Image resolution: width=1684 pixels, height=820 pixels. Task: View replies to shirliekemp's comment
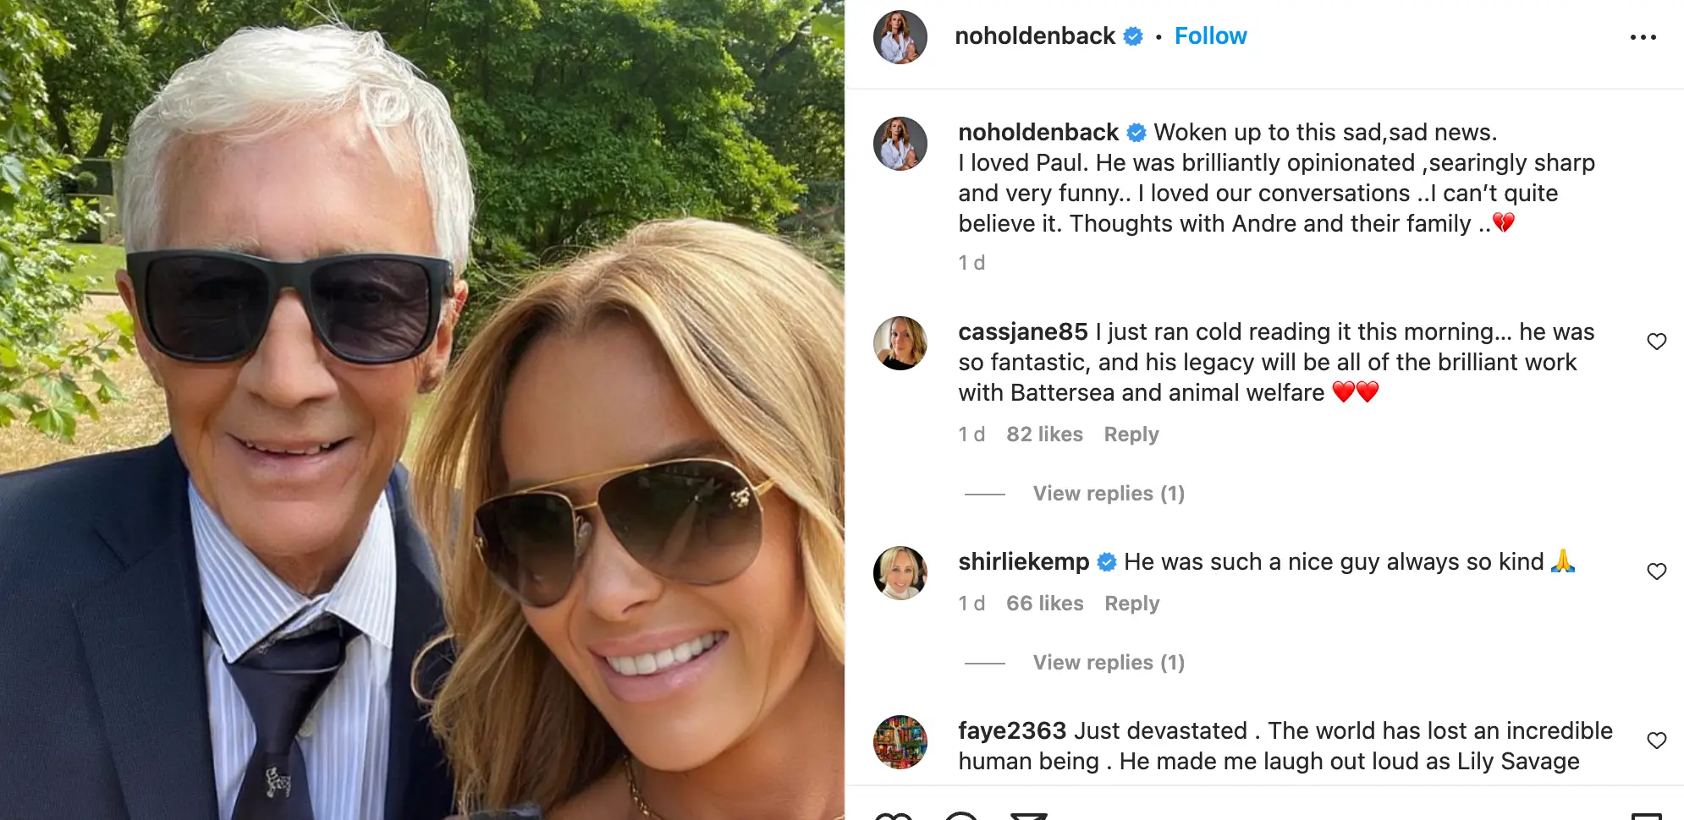pos(1109,662)
